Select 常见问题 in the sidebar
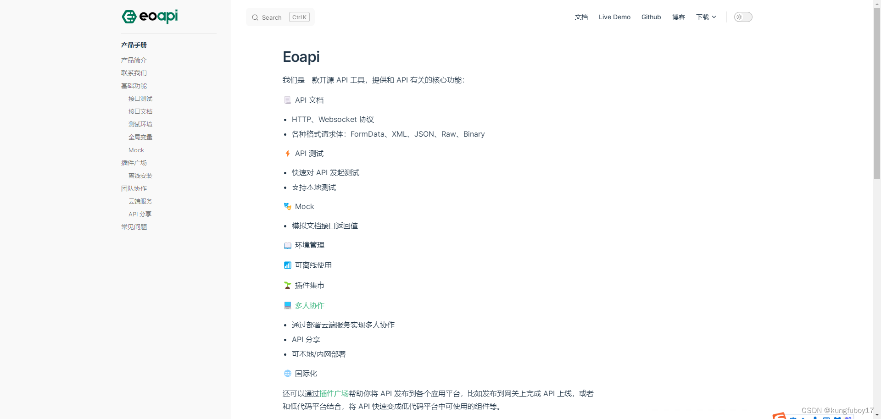 [x=134, y=227]
